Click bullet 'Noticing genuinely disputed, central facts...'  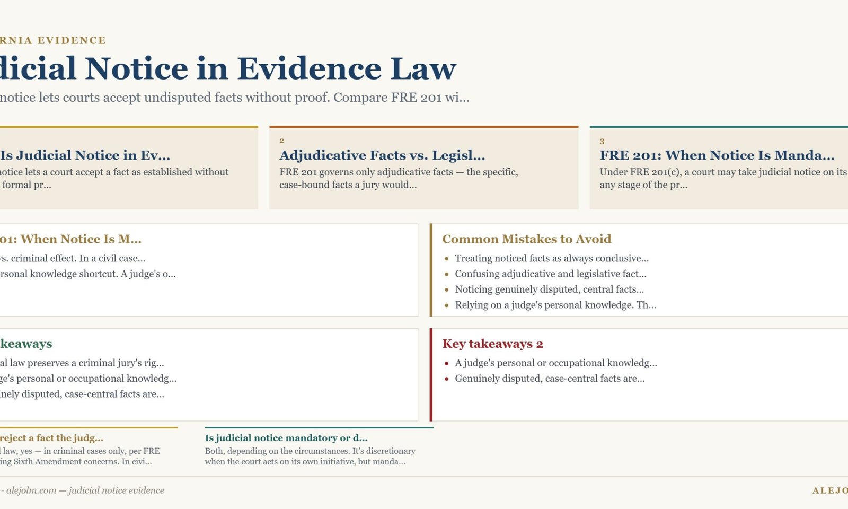click(x=550, y=289)
